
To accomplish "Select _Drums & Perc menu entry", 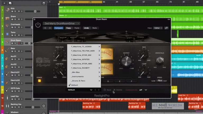I will pos(84,81).
